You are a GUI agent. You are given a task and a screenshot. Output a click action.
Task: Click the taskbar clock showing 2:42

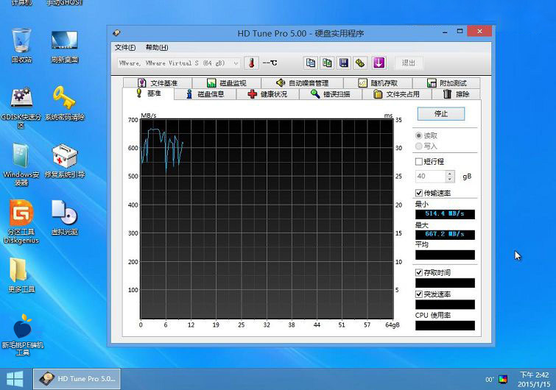[x=534, y=380]
